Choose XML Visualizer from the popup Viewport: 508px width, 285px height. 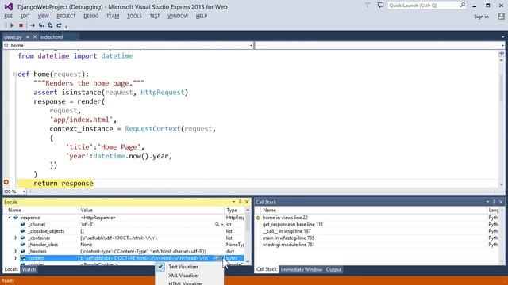coord(183,275)
